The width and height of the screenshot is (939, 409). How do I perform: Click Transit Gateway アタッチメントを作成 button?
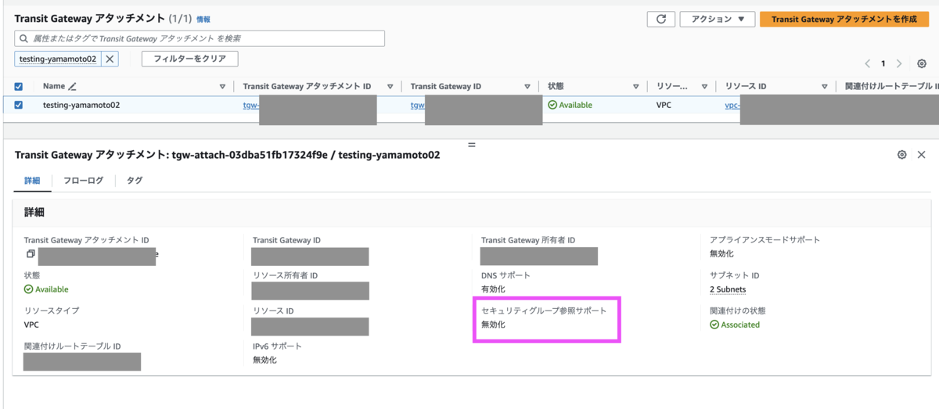click(844, 19)
